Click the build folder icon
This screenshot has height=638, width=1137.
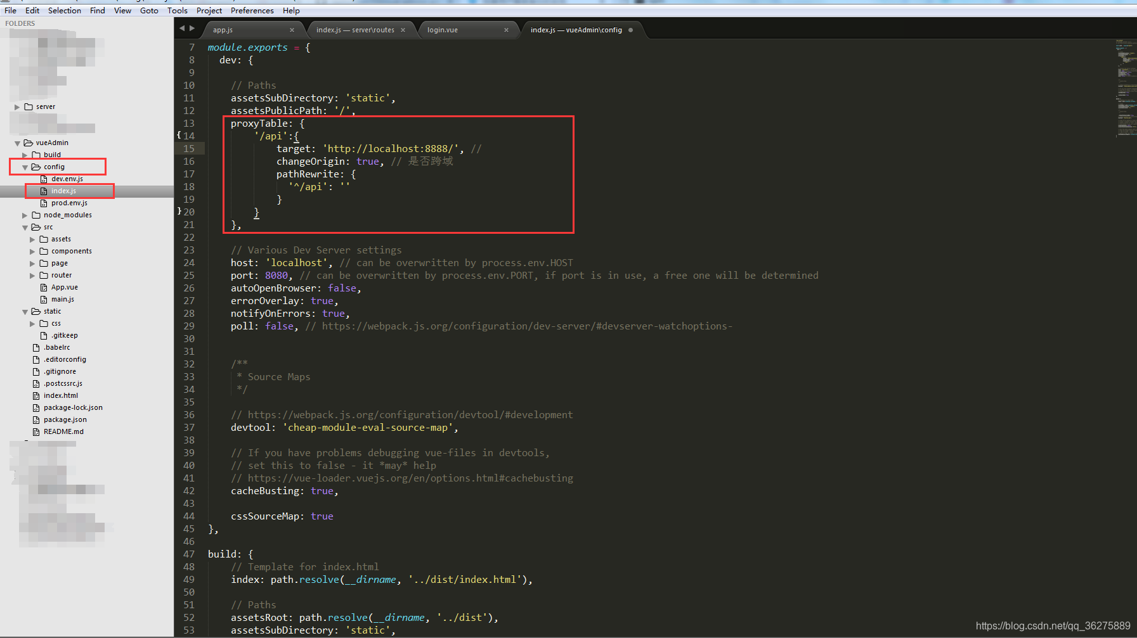click(36, 155)
